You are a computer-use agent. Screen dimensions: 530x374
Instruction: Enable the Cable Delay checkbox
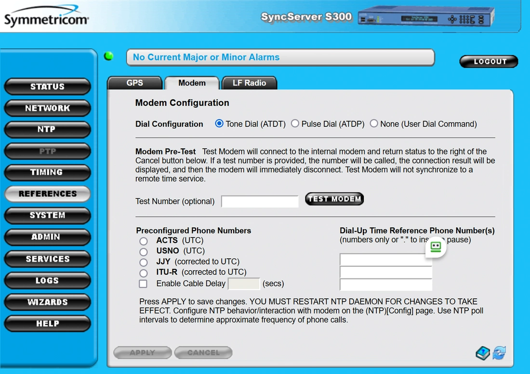pyautogui.click(x=143, y=284)
